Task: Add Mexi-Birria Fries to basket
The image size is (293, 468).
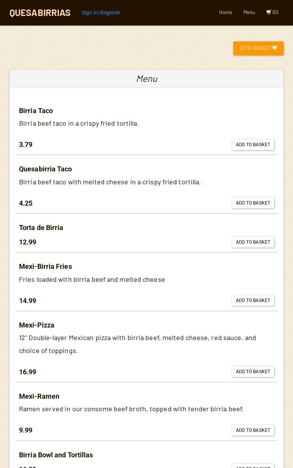Action: coord(253,300)
